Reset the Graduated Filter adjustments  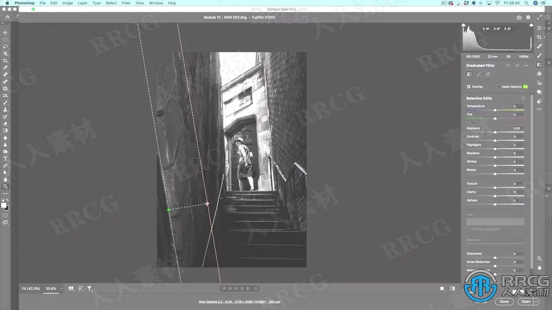508,65
